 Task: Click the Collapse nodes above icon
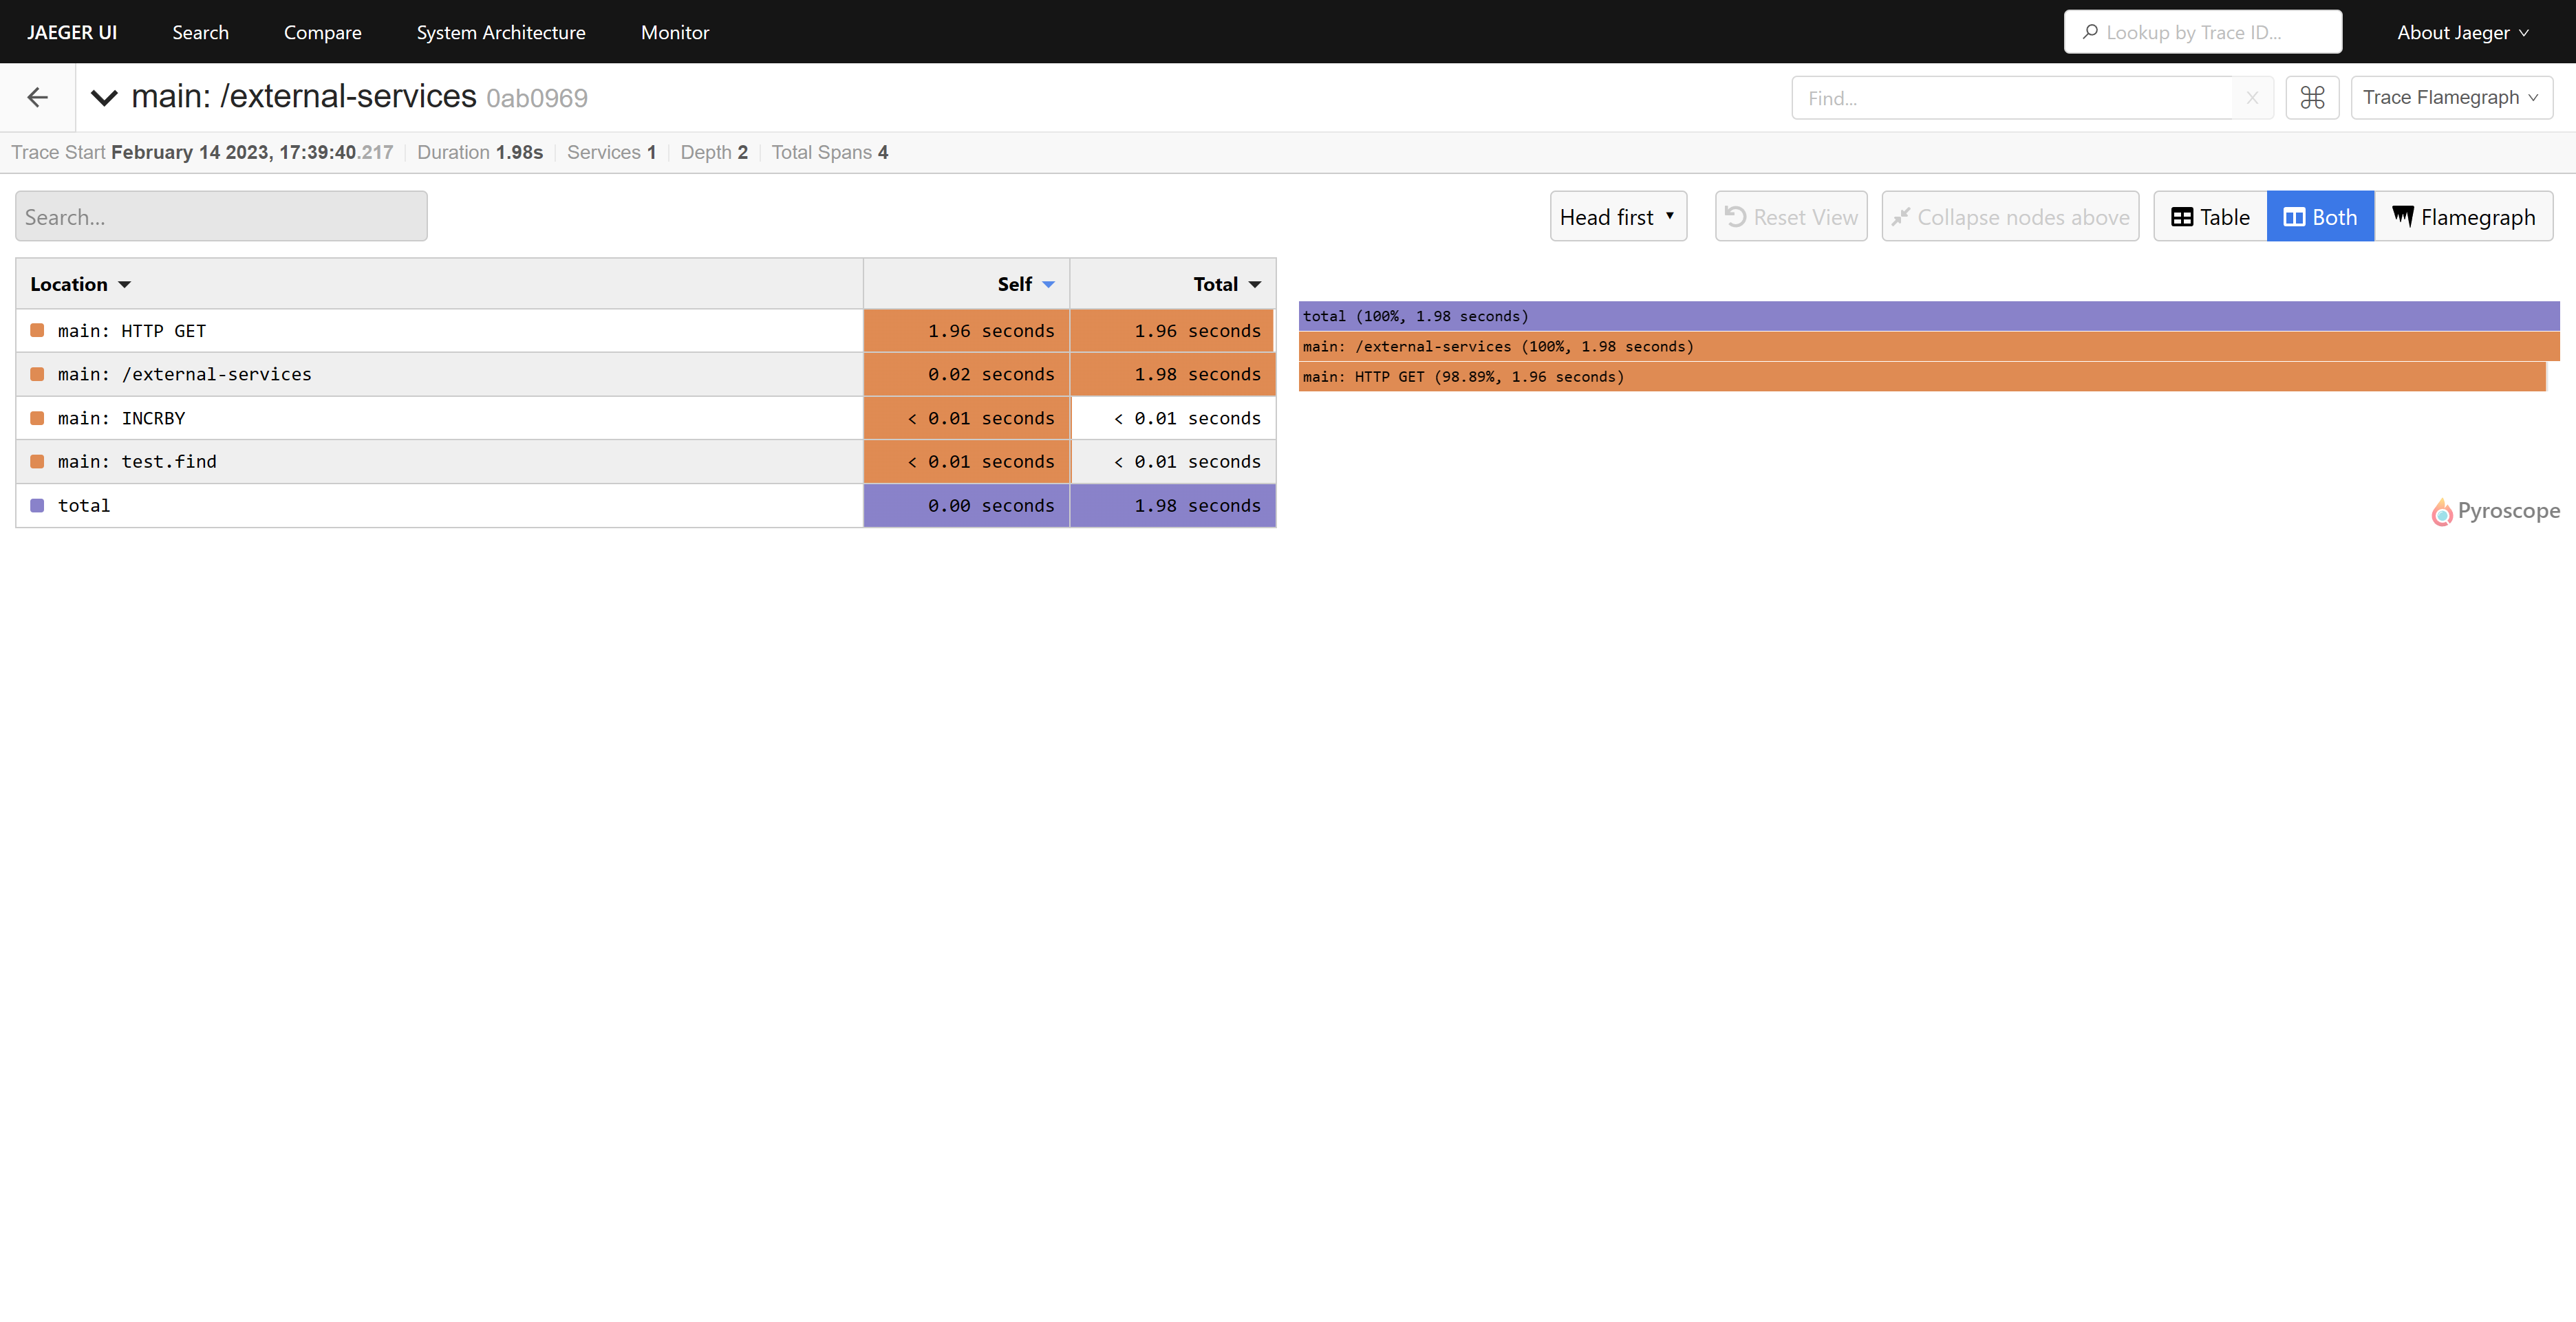[x=1901, y=217]
